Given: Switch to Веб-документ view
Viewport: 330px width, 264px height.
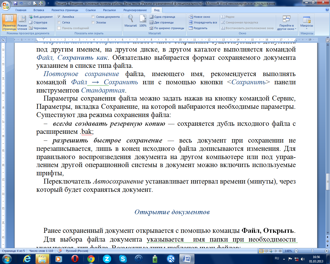Looking at the screenshot, I should point(41,17).
